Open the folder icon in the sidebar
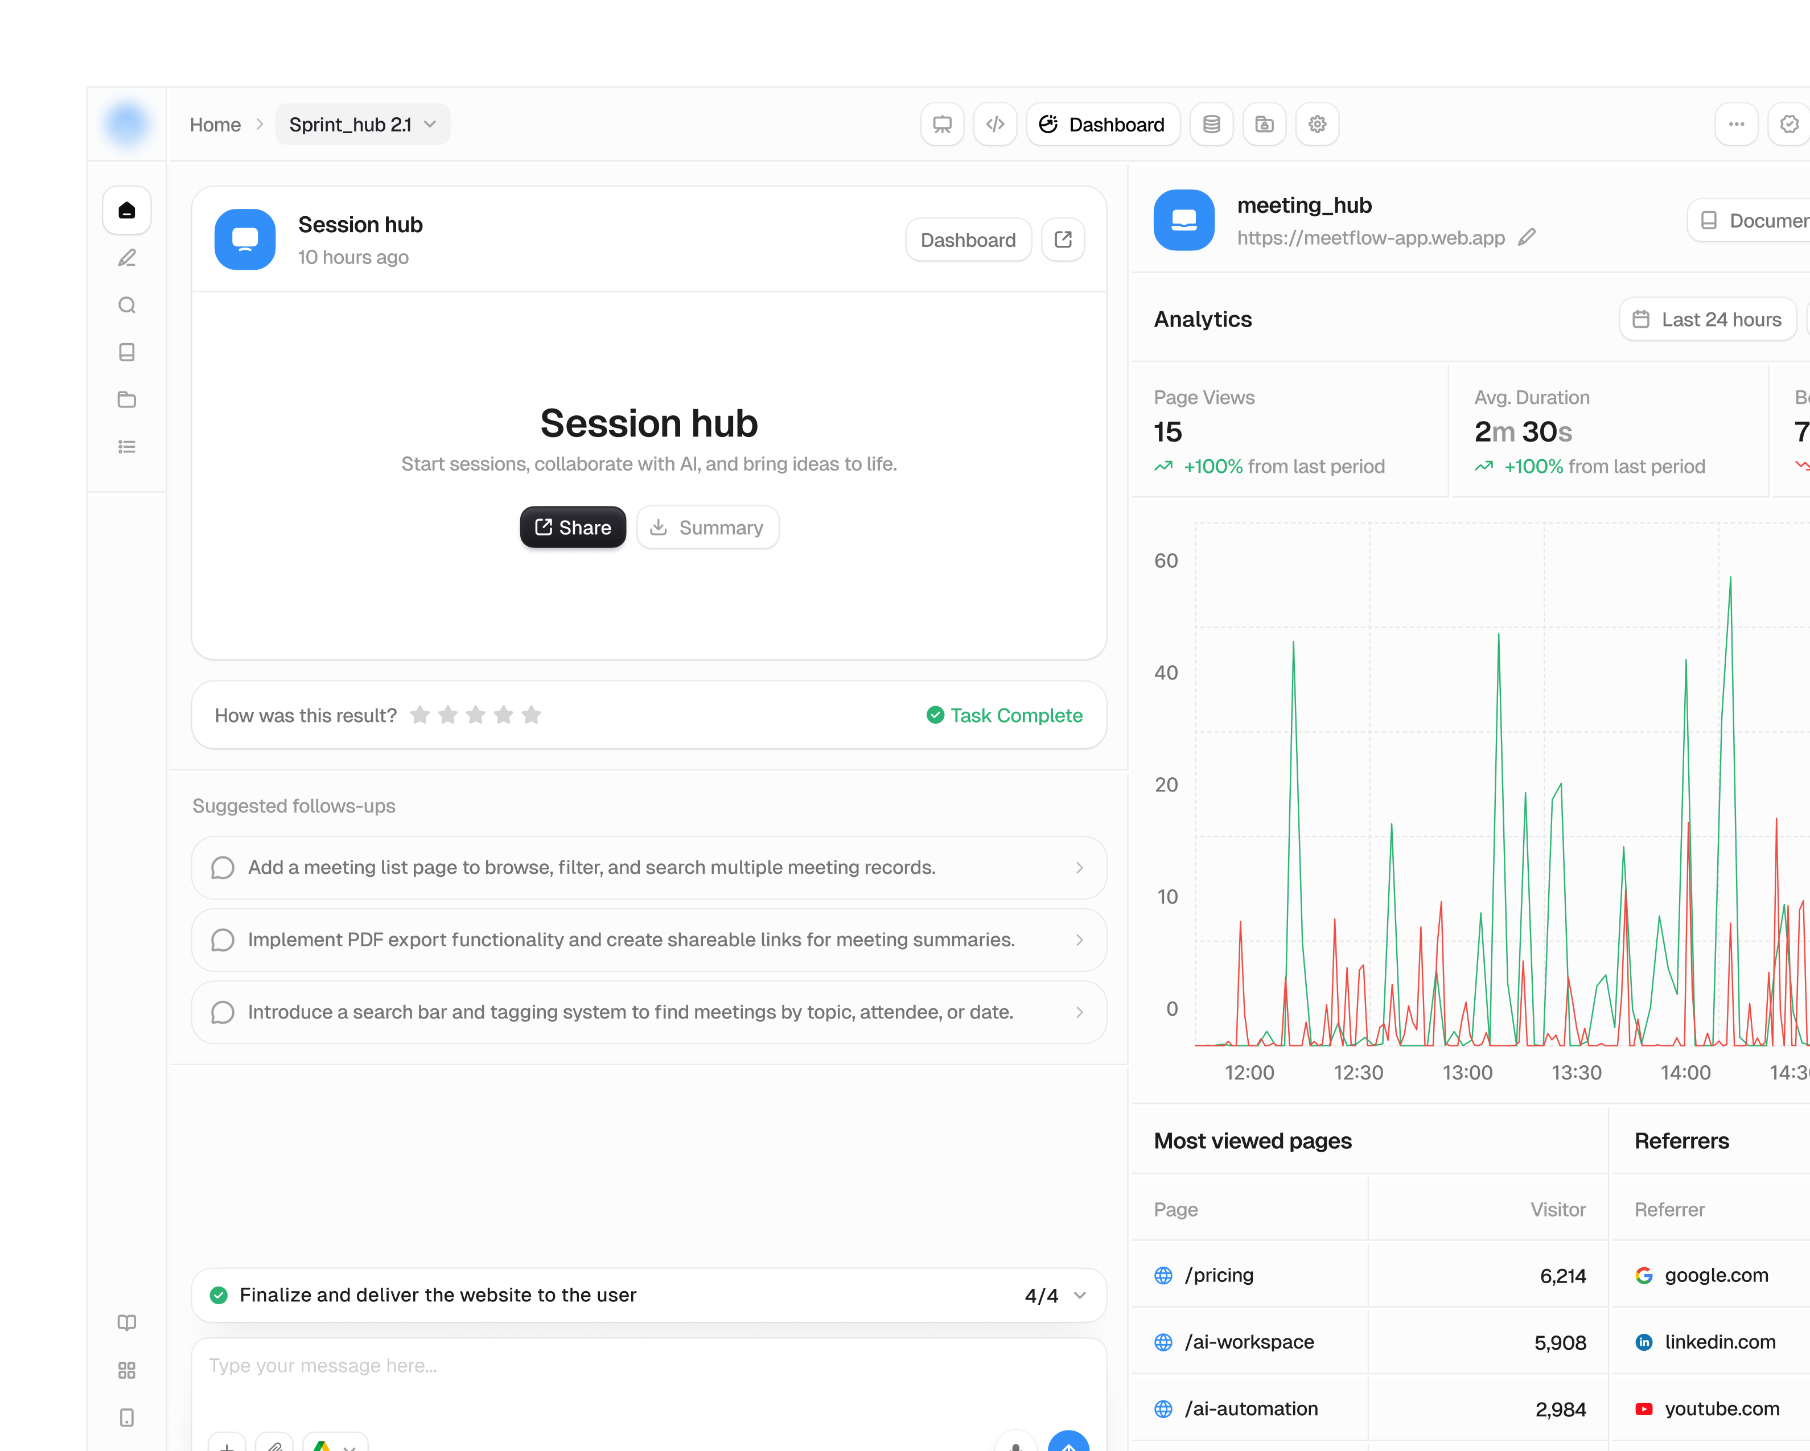Viewport: 1810px width, 1451px height. pos(127,399)
